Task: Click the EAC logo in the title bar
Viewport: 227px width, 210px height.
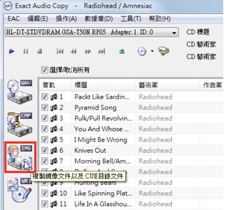Action: [8, 6]
